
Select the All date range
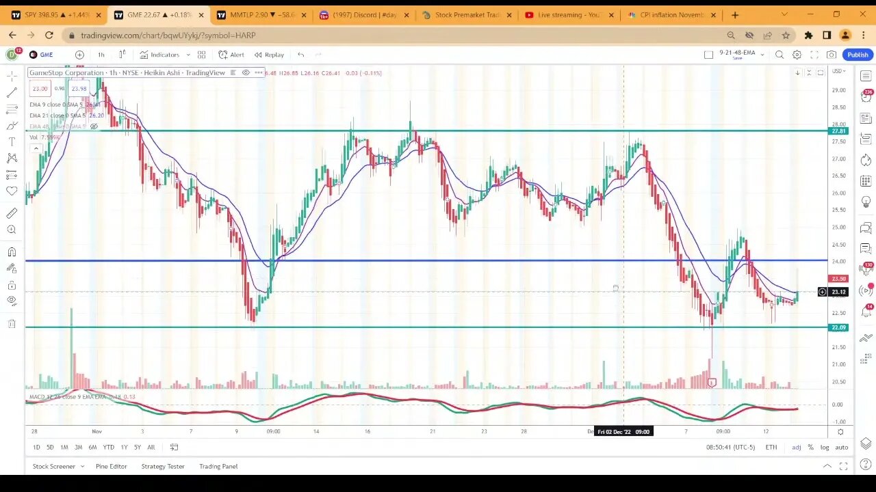(x=151, y=447)
